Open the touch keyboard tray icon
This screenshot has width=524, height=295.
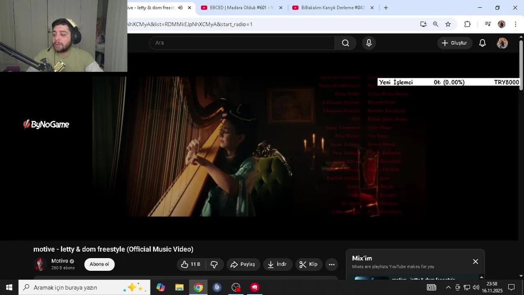pos(431,287)
